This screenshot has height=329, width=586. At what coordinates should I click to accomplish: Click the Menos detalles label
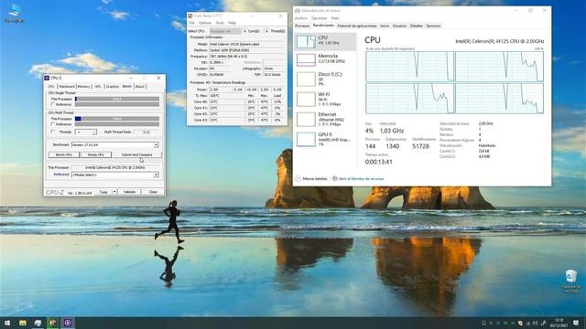pos(315,179)
